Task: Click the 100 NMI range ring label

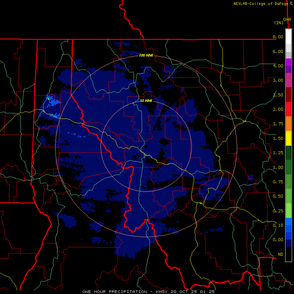Action: pyautogui.click(x=146, y=55)
